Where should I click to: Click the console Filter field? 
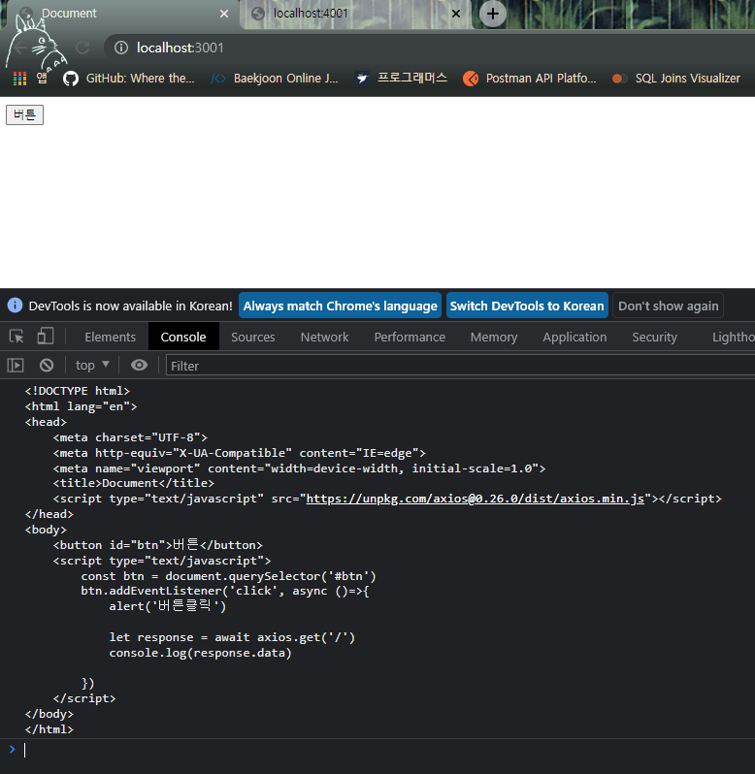pos(460,366)
